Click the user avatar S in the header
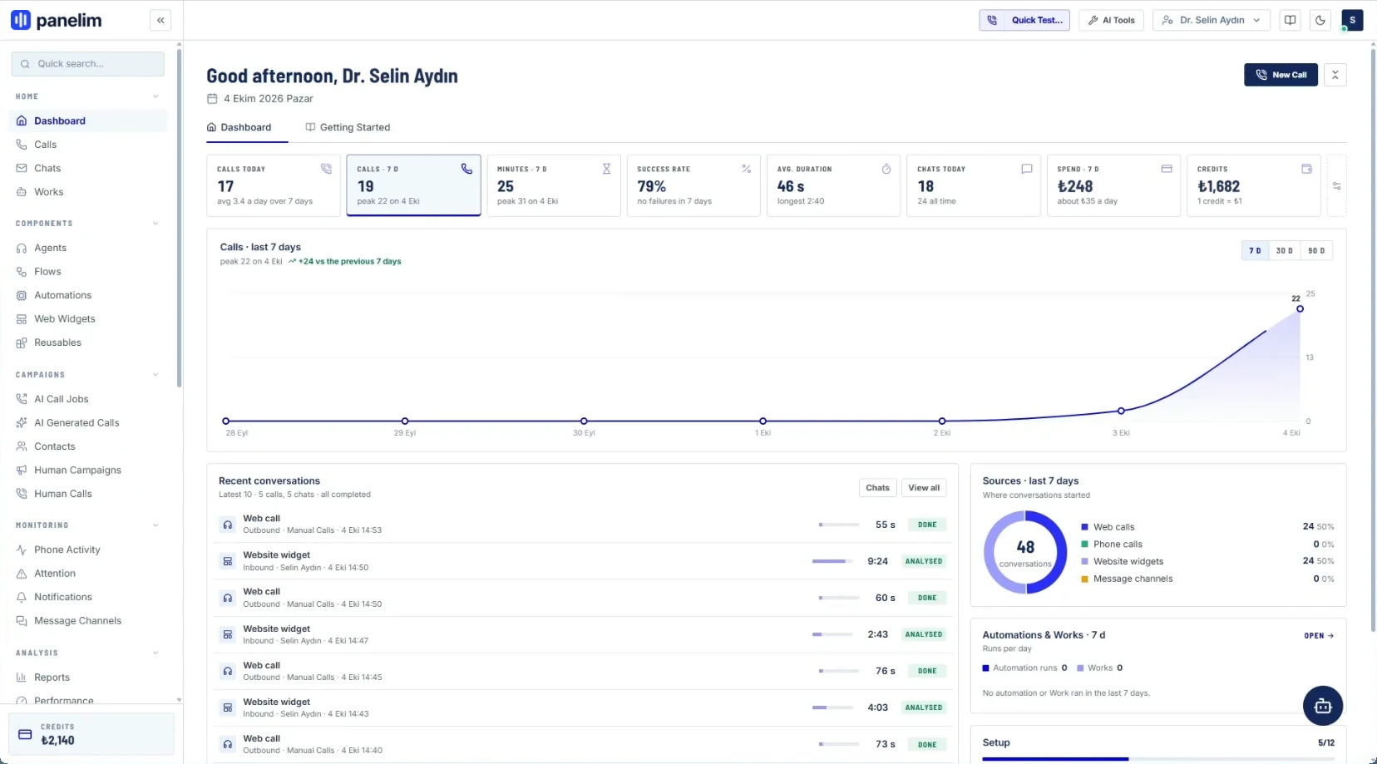1377x764 pixels. coord(1352,20)
